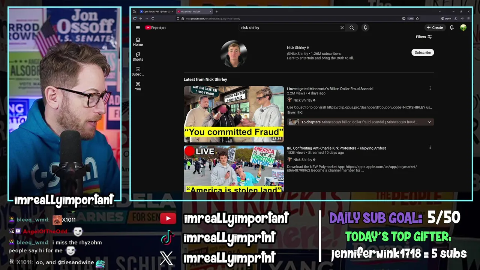The image size is (480, 270).
Task: Open the You section in sidebar
Action: [138, 86]
